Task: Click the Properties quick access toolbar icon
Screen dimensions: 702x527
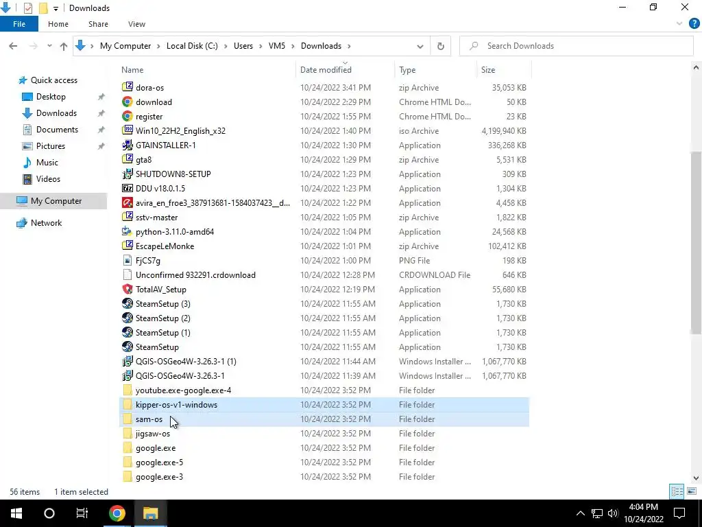Action: click(27, 8)
